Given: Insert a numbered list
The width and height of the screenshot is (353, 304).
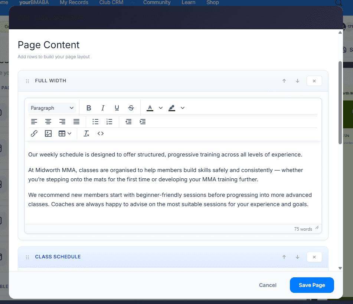Looking at the screenshot, I should coord(109,122).
